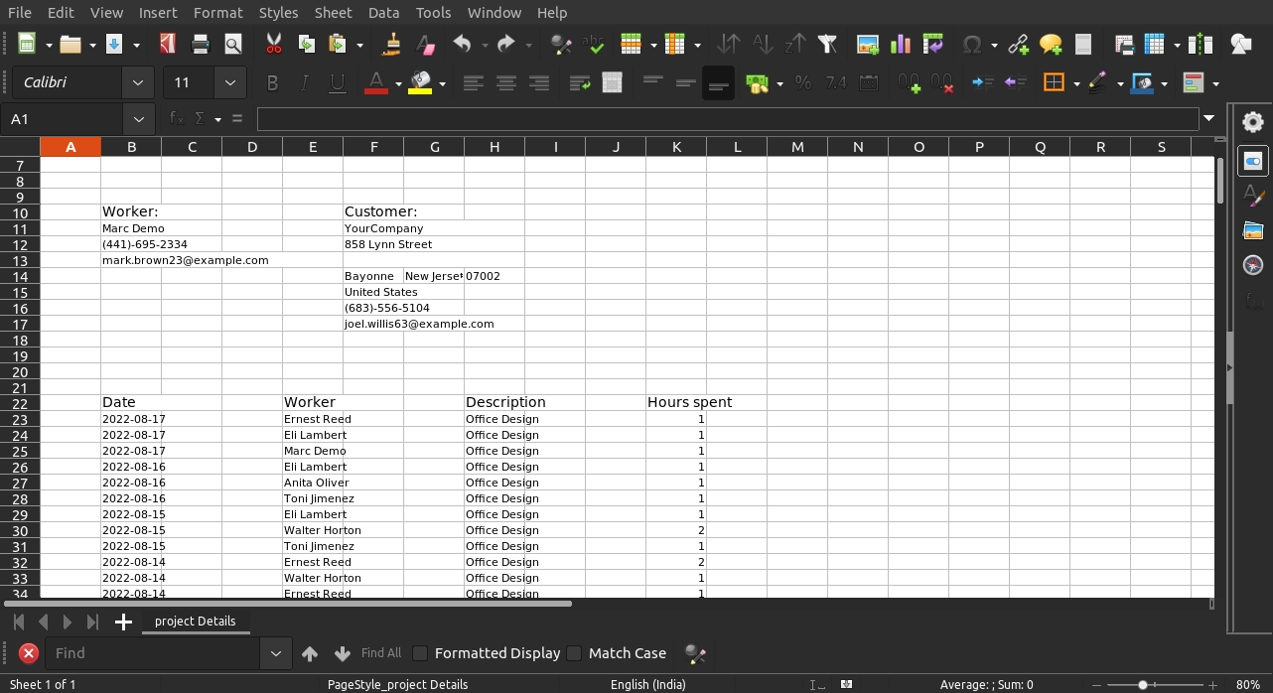Viewport: 1273px width, 693px height.
Task: Insert a pivot table
Action: [x=932, y=44]
